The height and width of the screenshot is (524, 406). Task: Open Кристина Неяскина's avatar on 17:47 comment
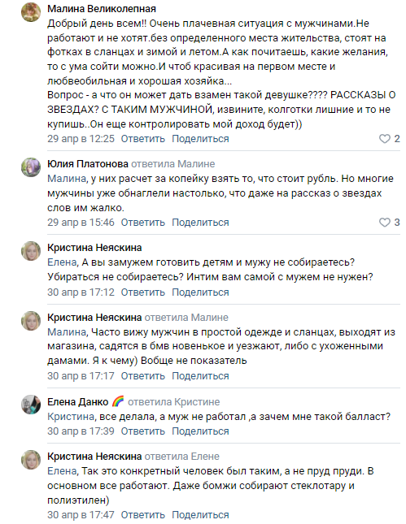click(x=31, y=460)
